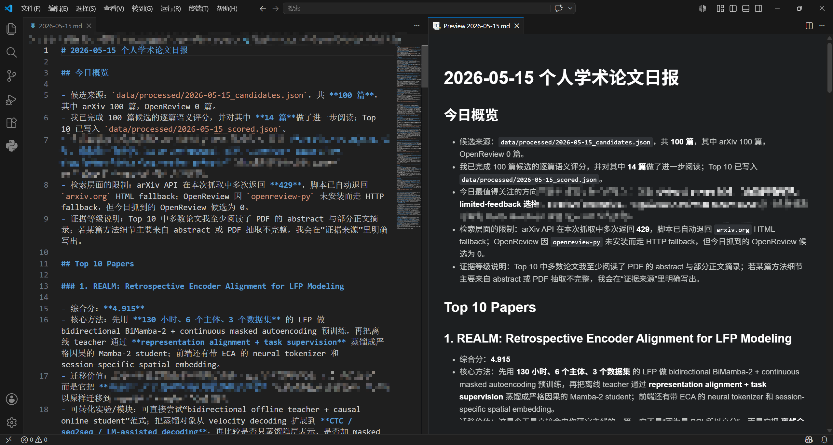
Task: Focus the 搜索 command center field
Action: [416, 8]
